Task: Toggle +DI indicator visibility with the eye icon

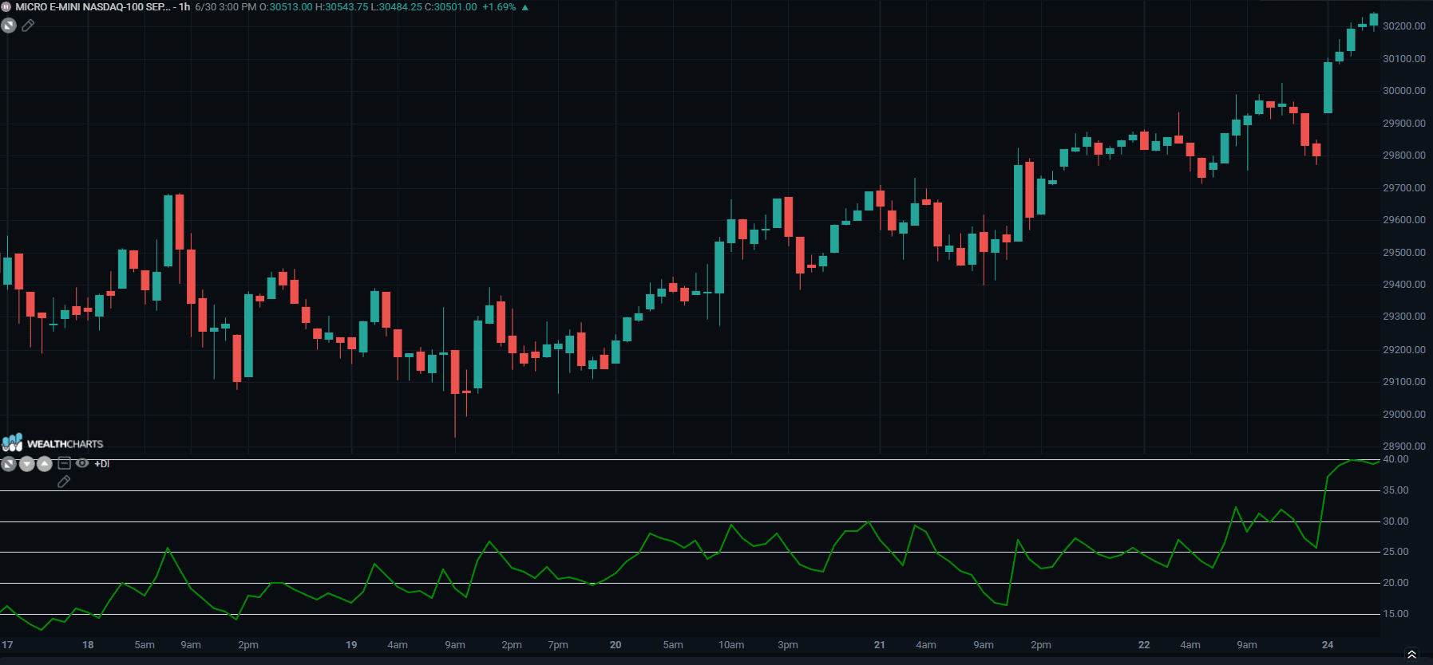Action: coord(82,463)
